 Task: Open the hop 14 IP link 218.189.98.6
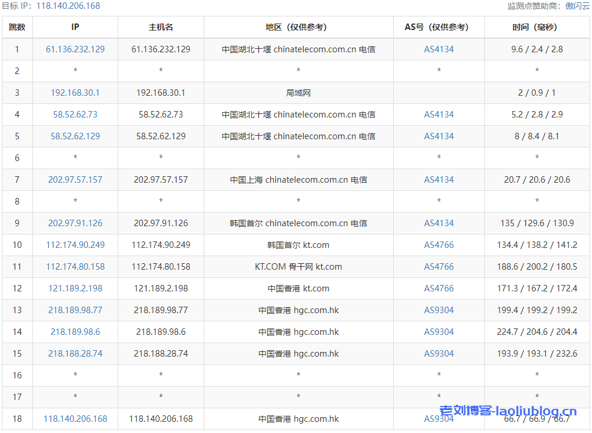[x=75, y=331]
